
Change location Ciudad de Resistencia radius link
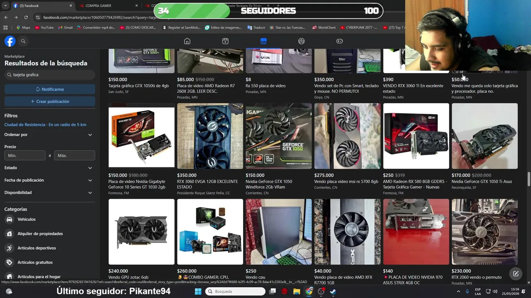(45, 125)
